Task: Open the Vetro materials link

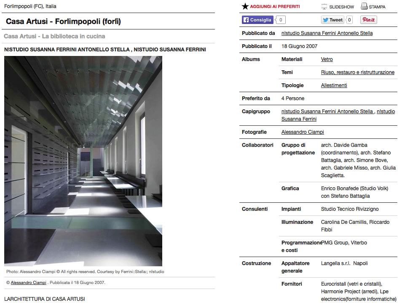Action: pyautogui.click(x=327, y=59)
